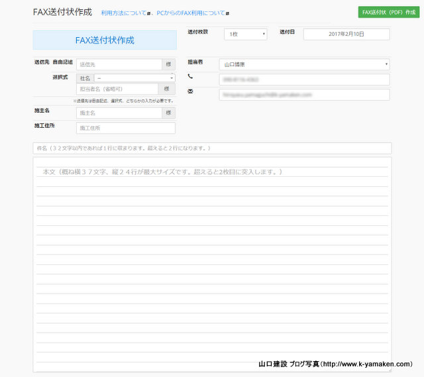Click the blurred phone number field

point(304,80)
